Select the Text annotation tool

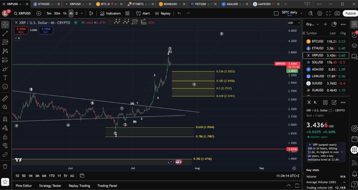point(5,78)
